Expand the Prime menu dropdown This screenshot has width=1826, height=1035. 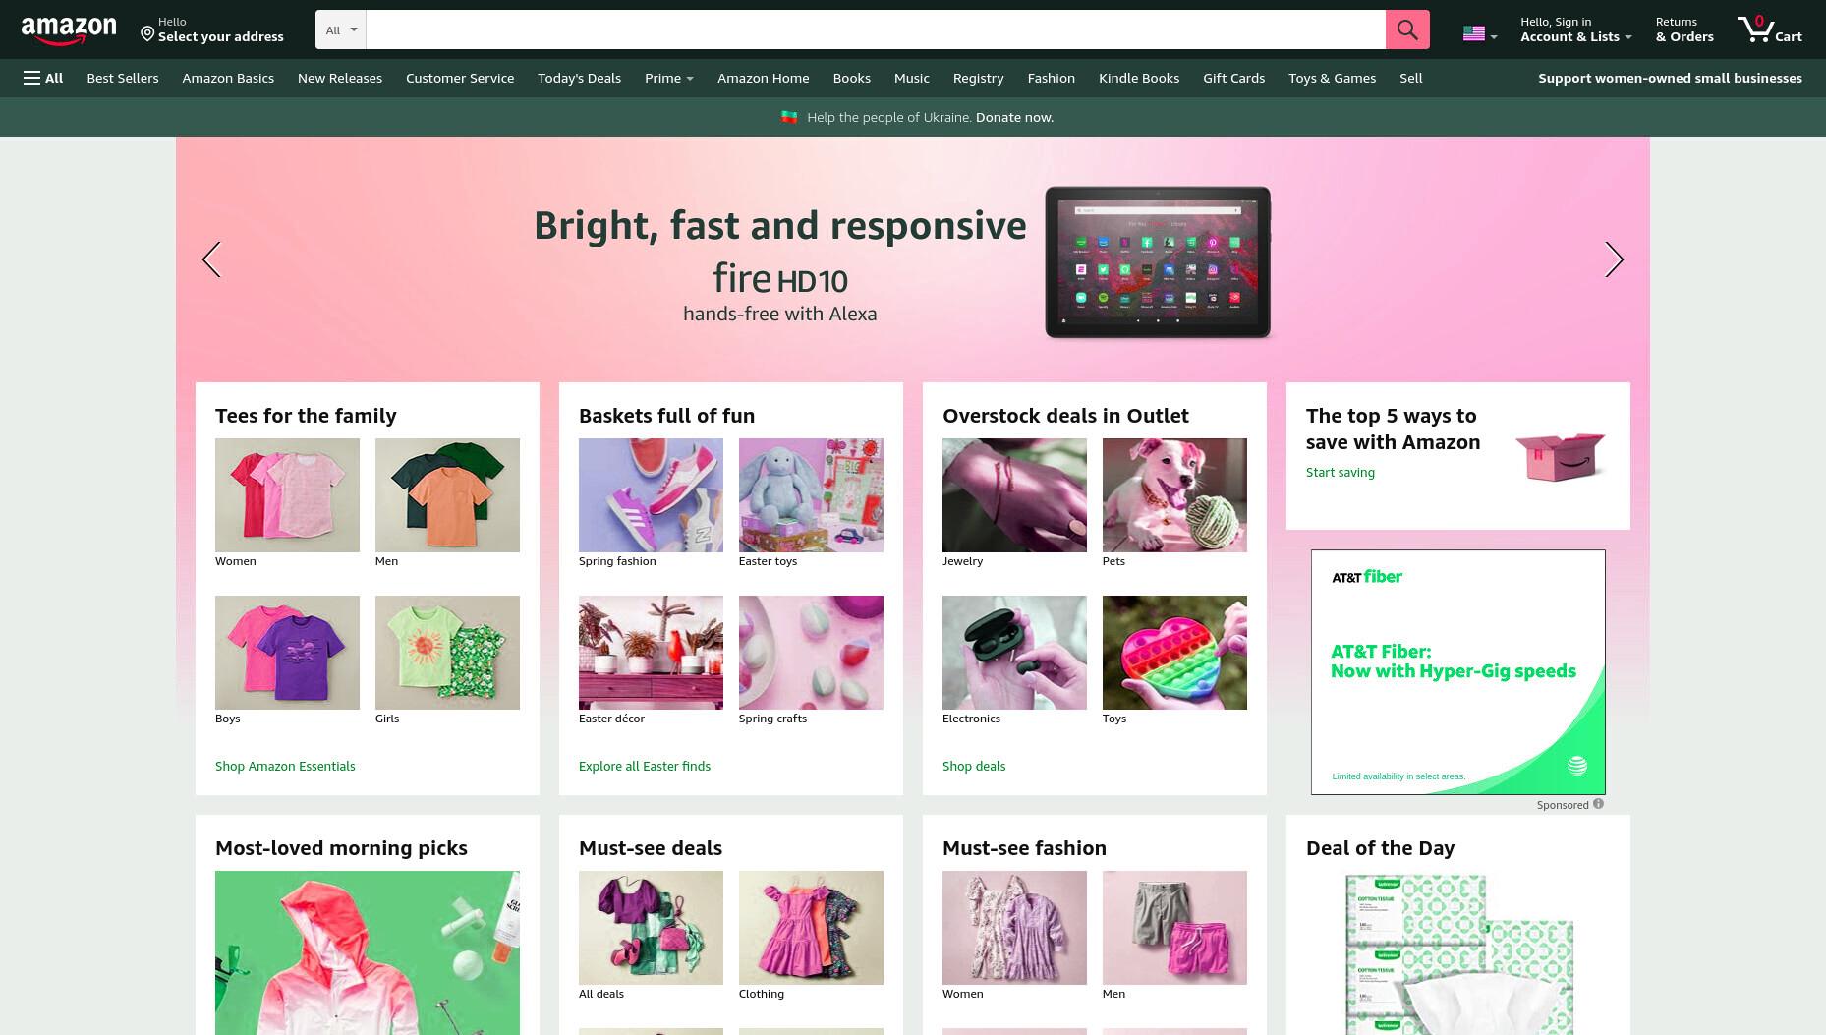(x=668, y=78)
